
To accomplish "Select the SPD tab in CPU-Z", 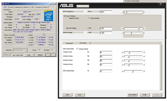I will [33, 7].
